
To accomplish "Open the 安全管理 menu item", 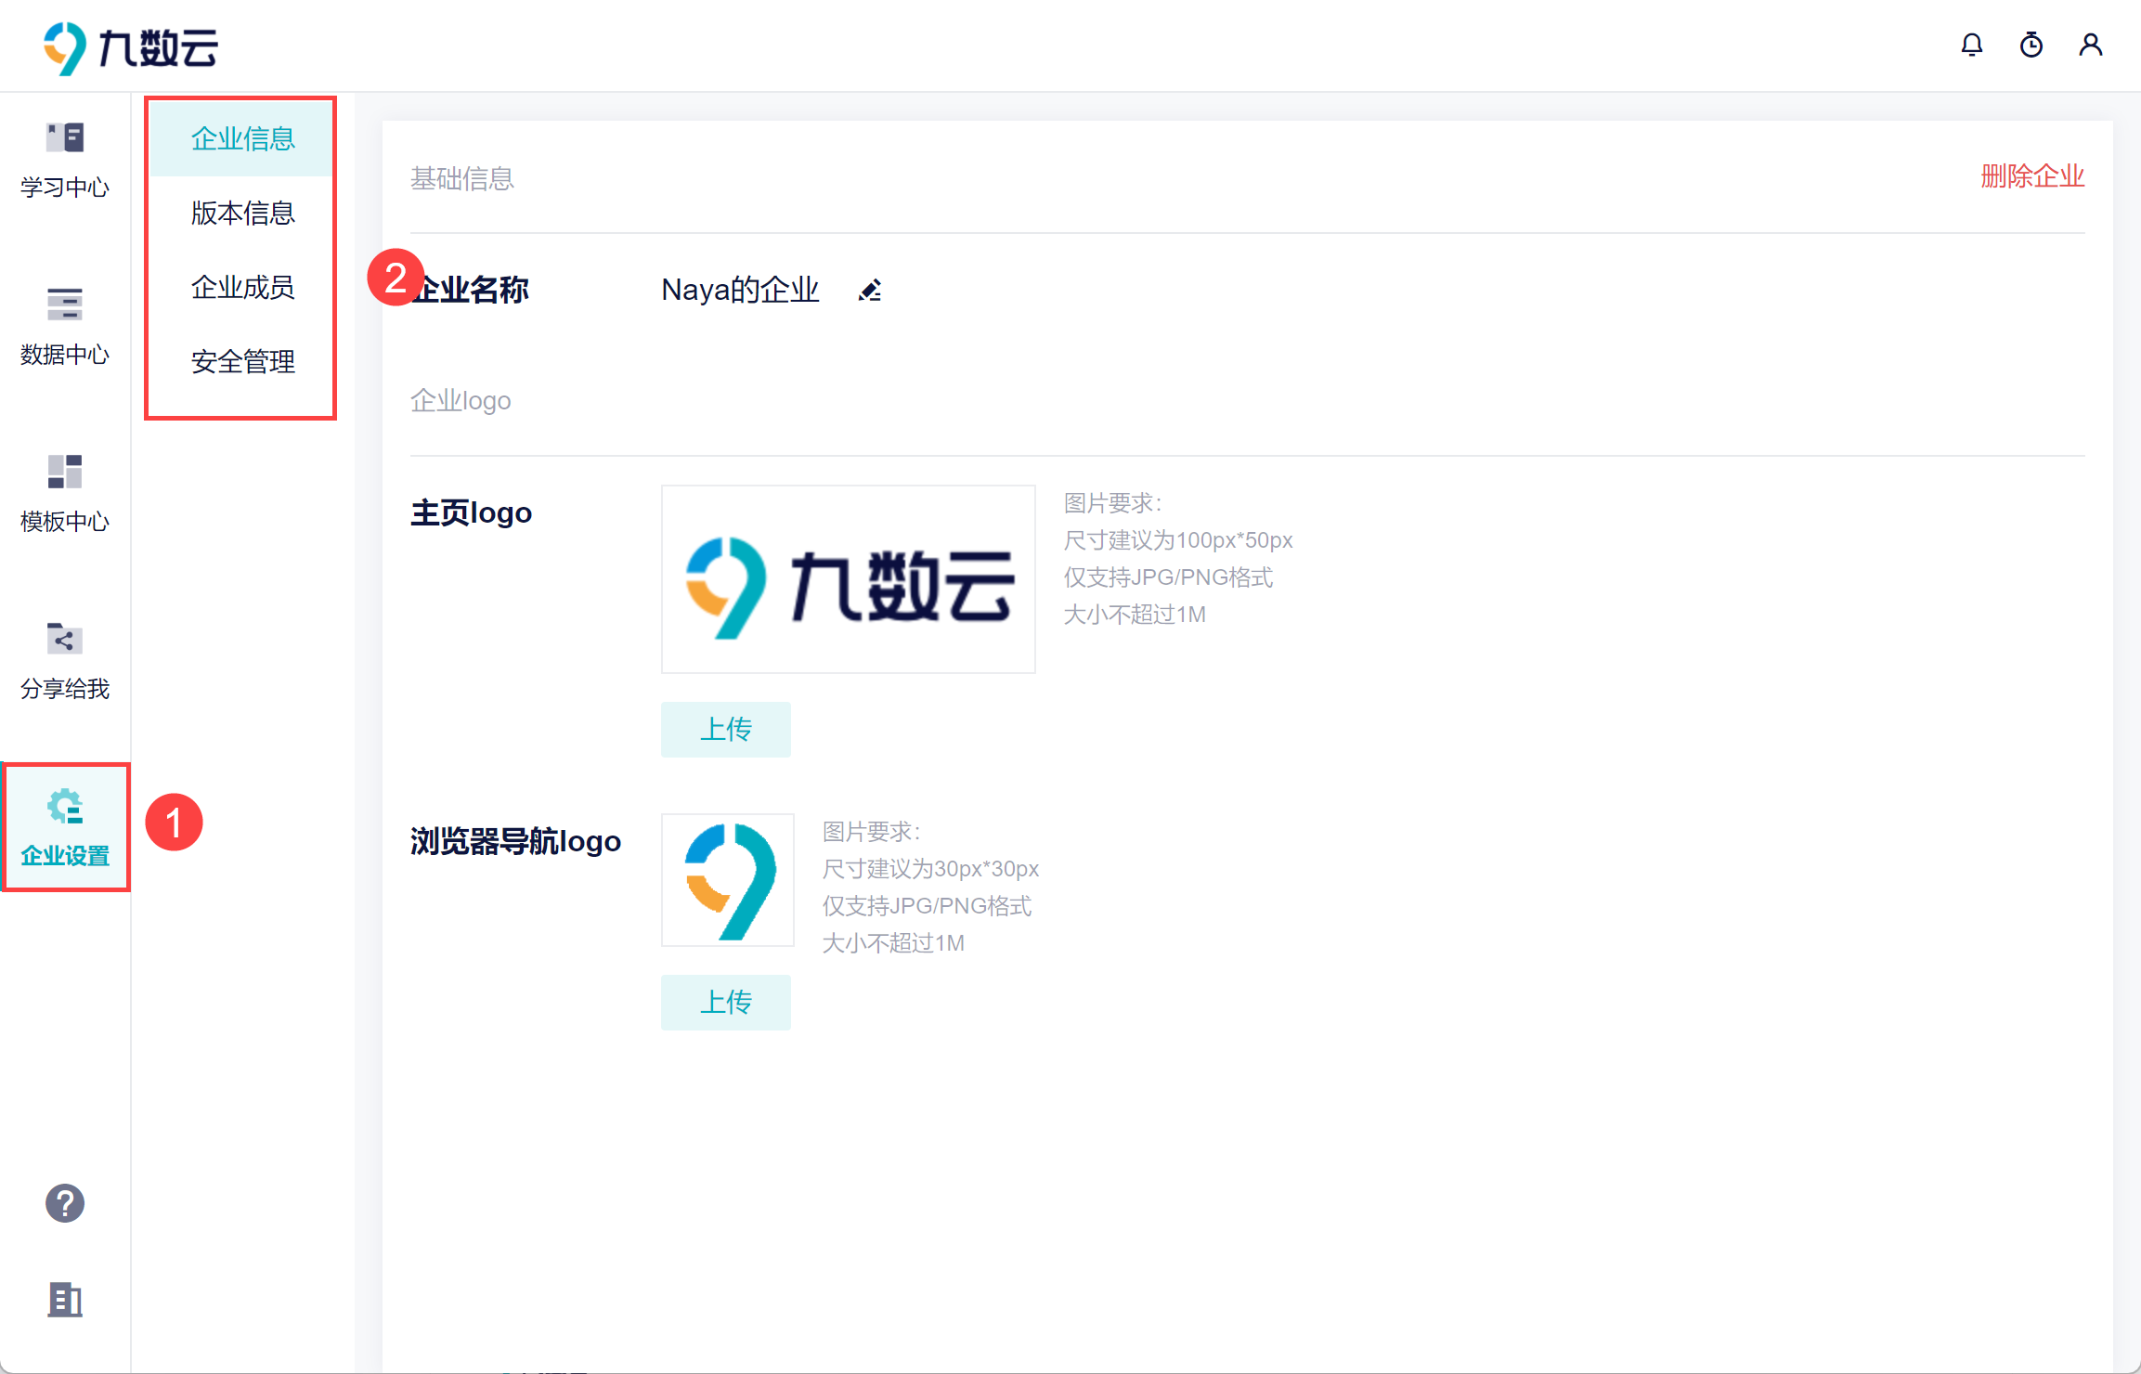I will 242,361.
